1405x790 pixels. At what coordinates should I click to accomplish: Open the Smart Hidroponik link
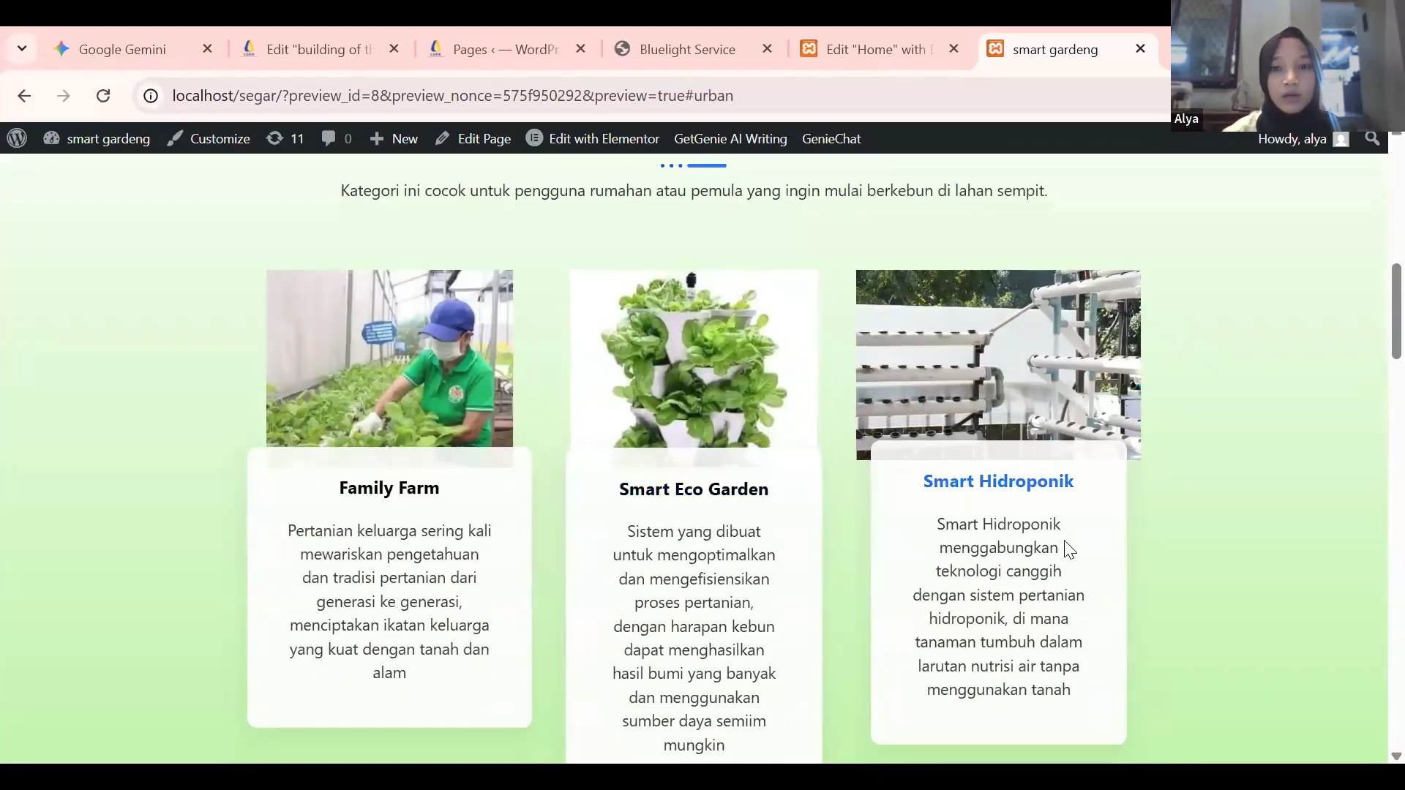[x=998, y=481]
